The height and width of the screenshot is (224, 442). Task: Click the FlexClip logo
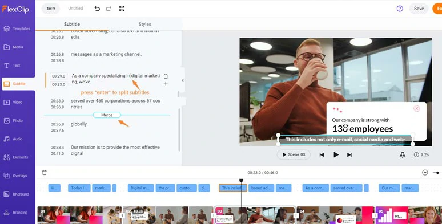[x=15, y=9]
